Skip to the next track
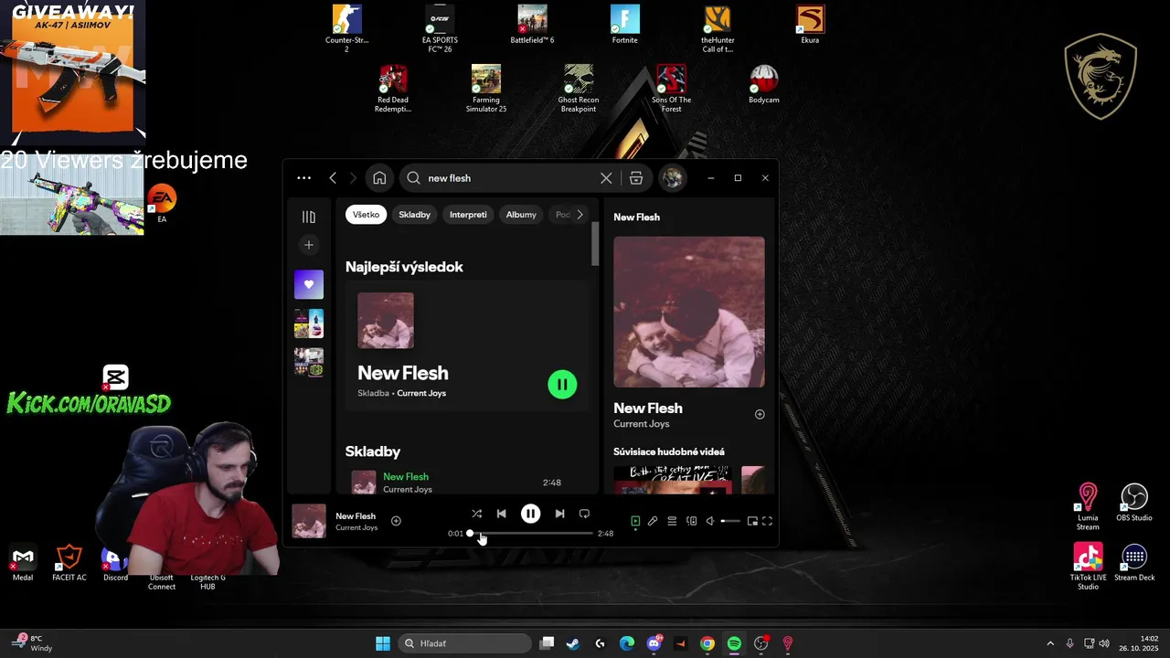Viewport: 1170px width, 658px height. tap(559, 514)
